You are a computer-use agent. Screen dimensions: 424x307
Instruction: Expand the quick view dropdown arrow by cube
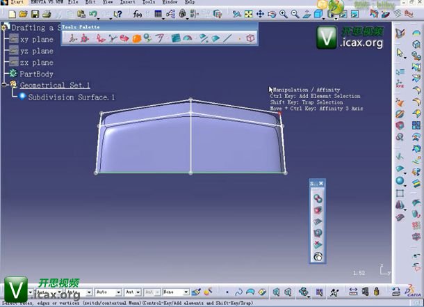coord(324,19)
